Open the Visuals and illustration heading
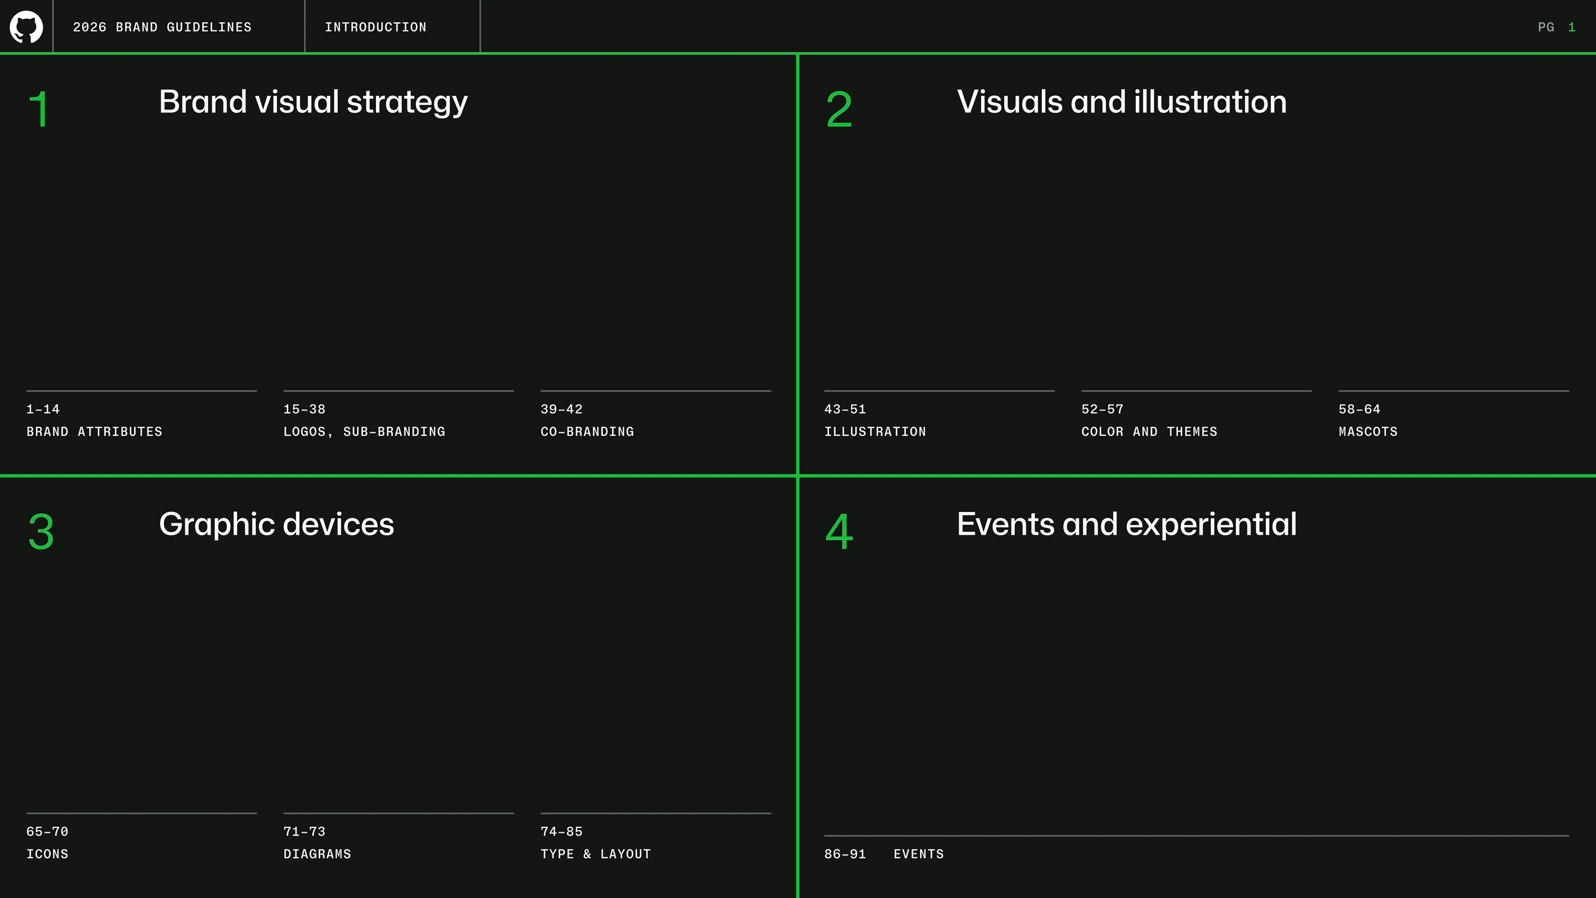 1121,101
